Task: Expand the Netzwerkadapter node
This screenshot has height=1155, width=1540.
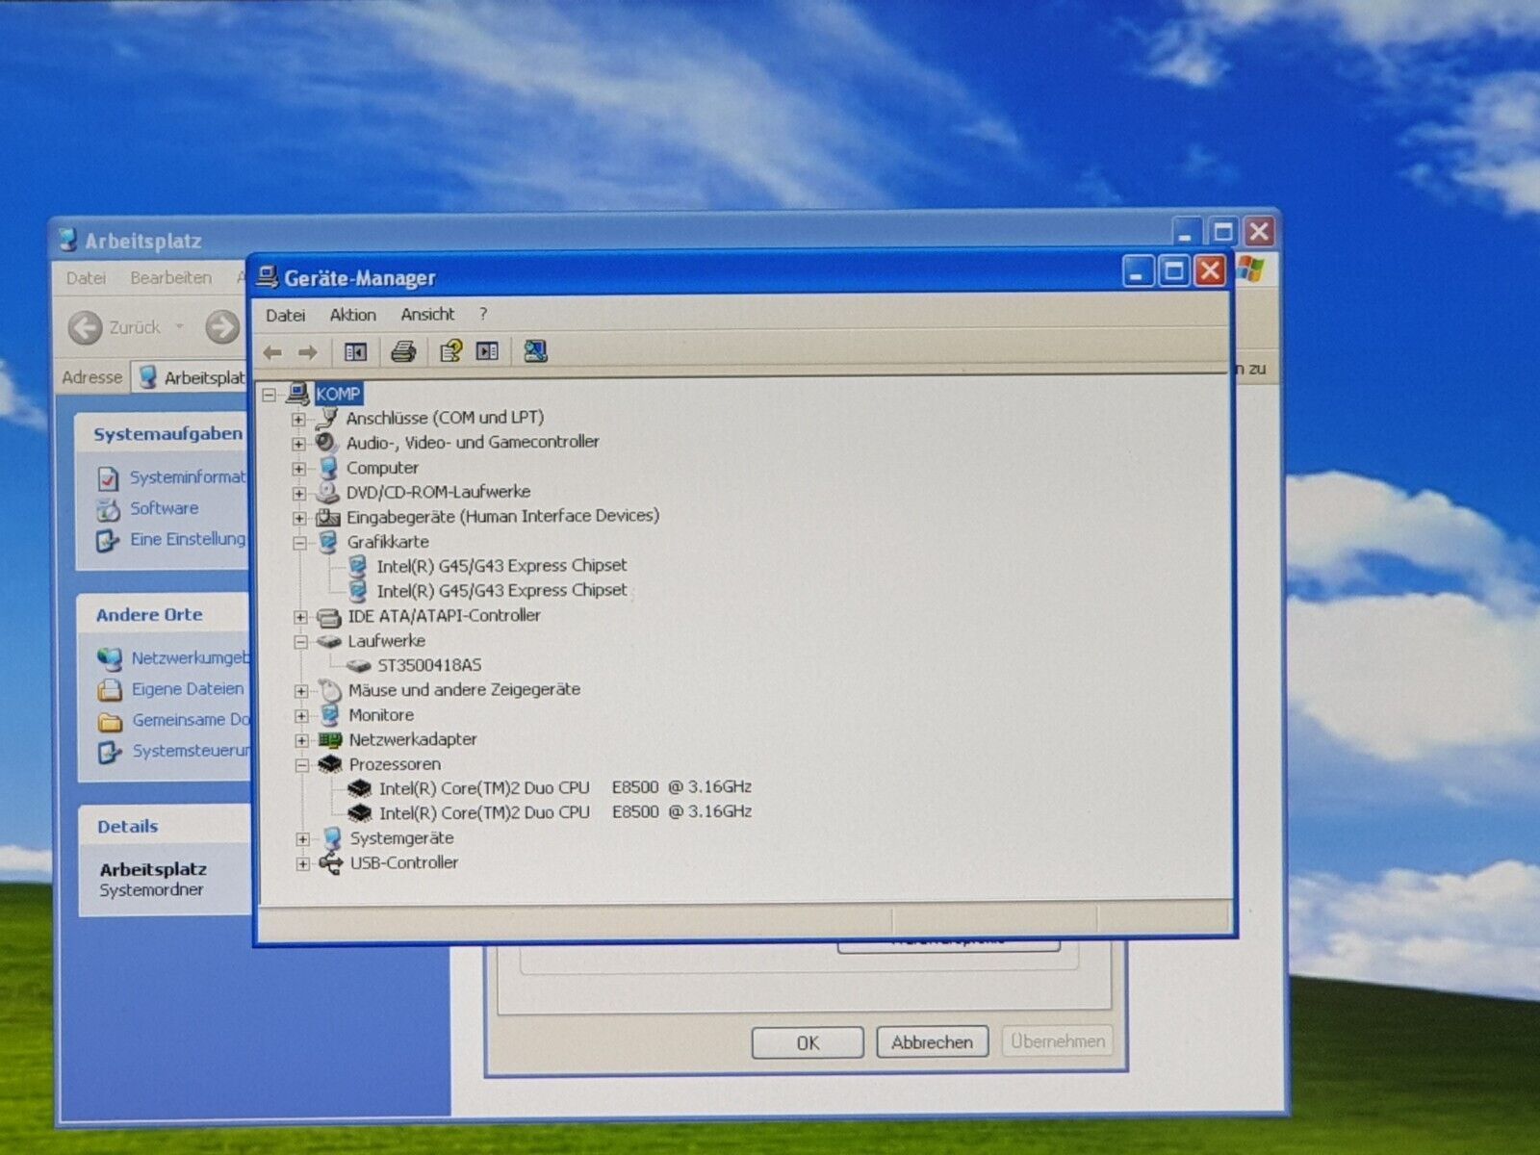Action: pyautogui.click(x=301, y=741)
